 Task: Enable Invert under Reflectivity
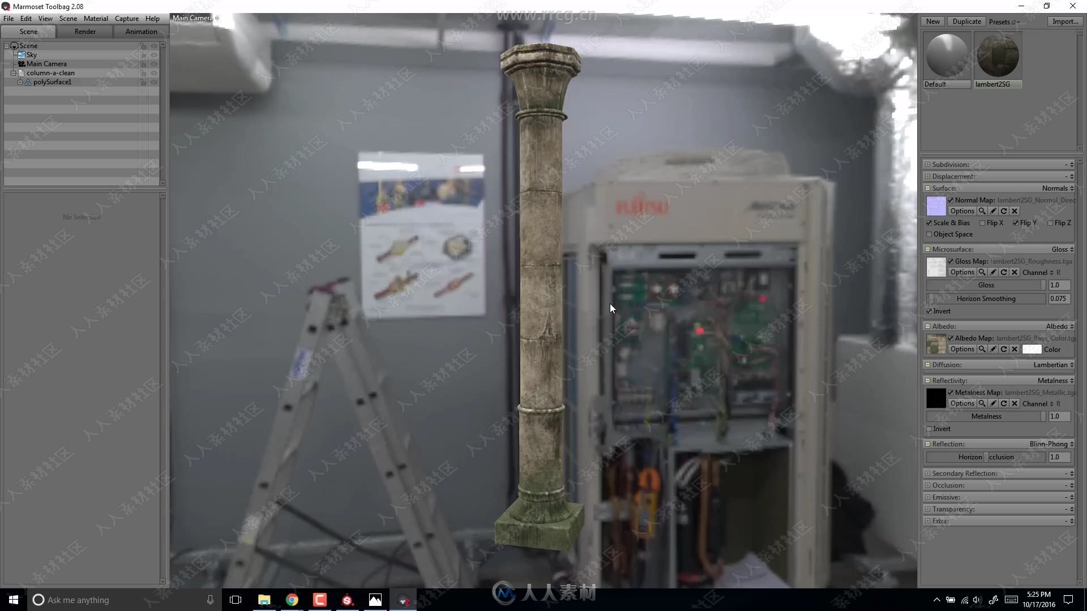pyautogui.click(x=929, y=429)
